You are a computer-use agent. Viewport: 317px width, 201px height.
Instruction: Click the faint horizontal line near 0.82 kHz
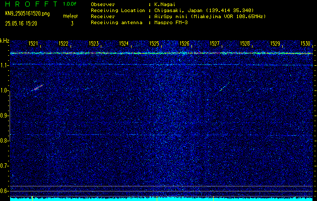point(161,135)
